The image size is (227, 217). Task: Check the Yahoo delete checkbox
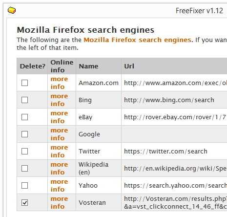click(24, 185)
